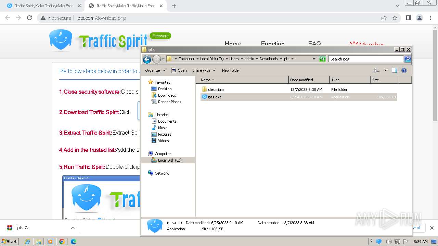Open Chrome profile icon
Image resolution: width=438 pixels, height=246 pixels.
point(419,18)
